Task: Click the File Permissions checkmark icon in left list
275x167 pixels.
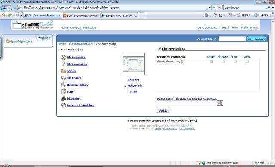Action: pos(64,64)
